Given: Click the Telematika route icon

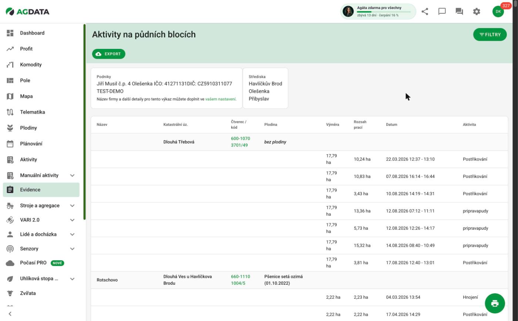Looking at the screenshot, I should coord(10,112).
